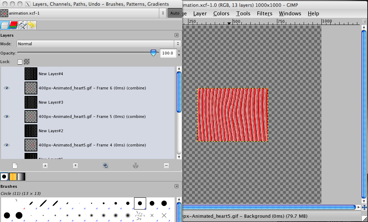Viewport: 368px width, 222px height.
Task: Click the Auto button
Action: [x=175, y=13]
